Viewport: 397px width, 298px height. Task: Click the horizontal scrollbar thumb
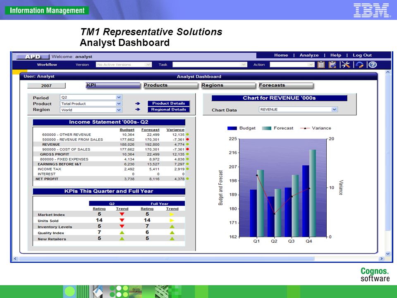167,259
